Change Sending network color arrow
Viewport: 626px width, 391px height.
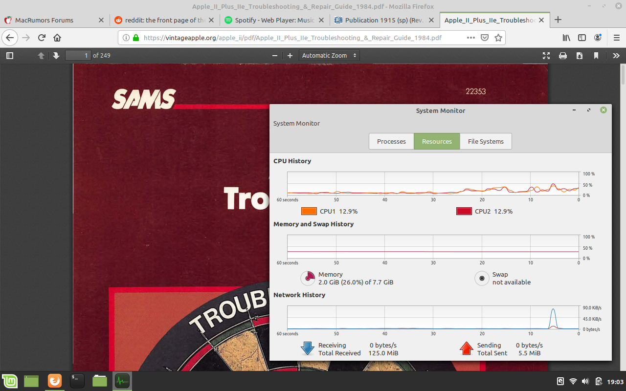(x=467, y=348)
